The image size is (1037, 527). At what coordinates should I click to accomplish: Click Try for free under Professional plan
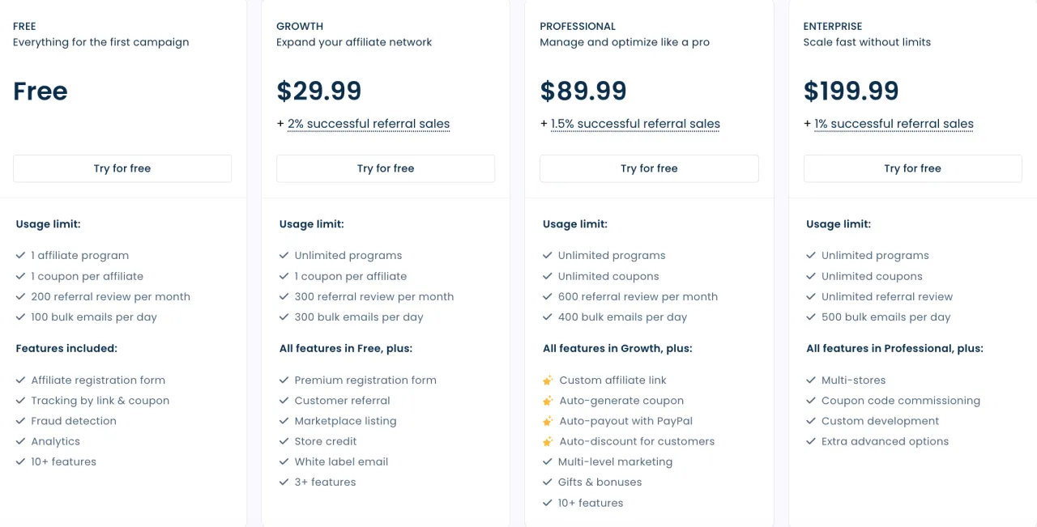649,168
